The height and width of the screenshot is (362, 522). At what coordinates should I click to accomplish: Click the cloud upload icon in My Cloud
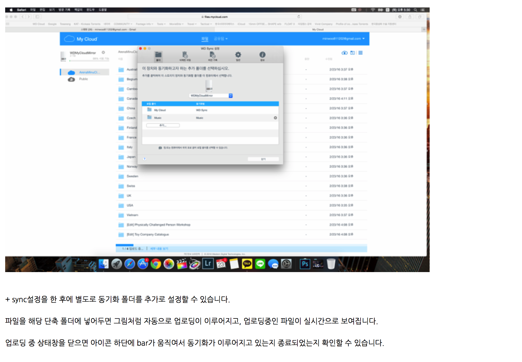click(x=344, y=53)
